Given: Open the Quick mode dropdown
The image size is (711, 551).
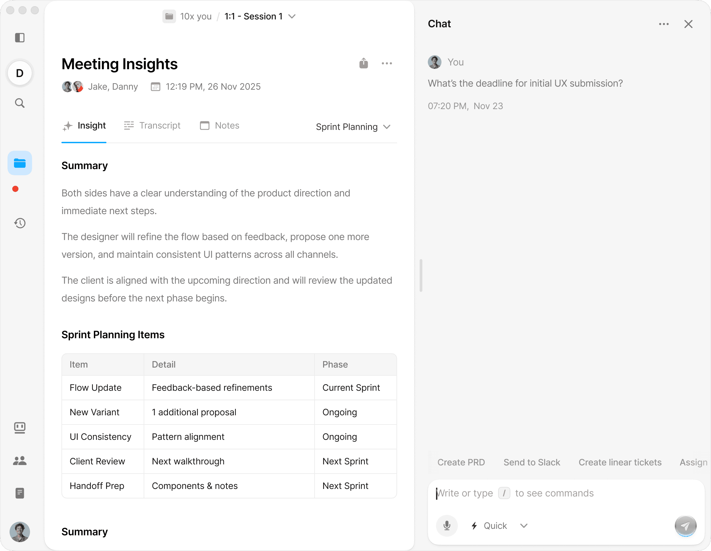Looking at the screenshot, I should pos(499,526).
